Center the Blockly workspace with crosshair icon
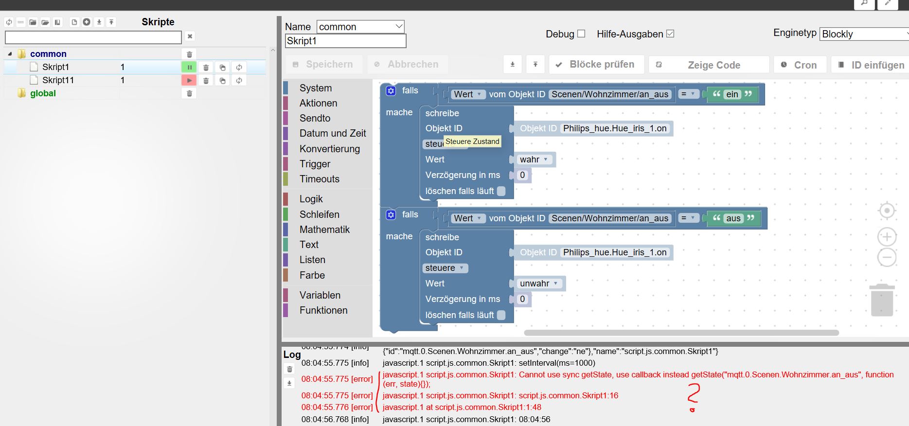 pyautogui.click(x=887, y=211)
